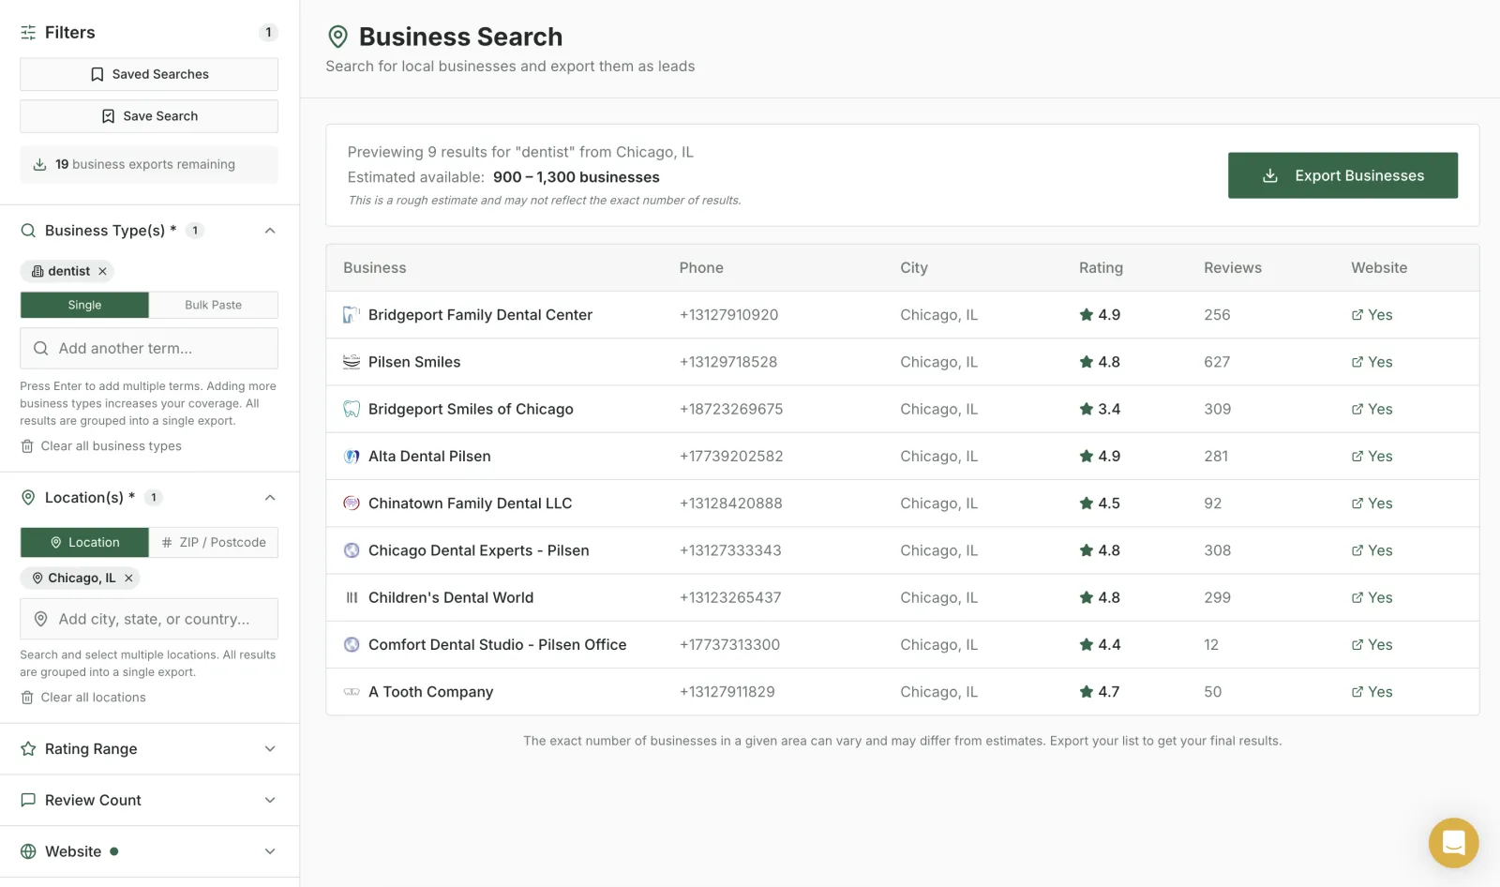Collapse the Business Type(s) section
The image size is (1500, 887).
point(270,231)
